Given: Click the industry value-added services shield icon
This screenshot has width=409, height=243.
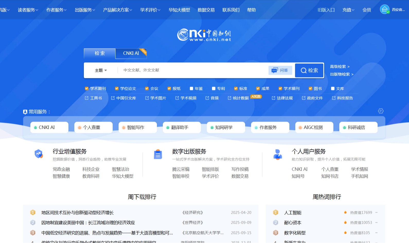Looking at the screenshot, I should [x=39, y=154].
